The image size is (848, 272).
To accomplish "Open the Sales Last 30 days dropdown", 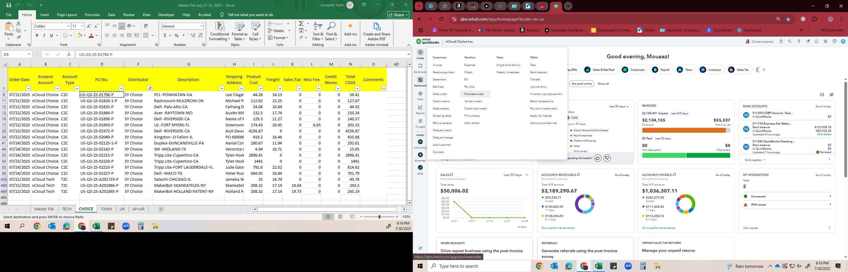I will [x=516, y=175].
